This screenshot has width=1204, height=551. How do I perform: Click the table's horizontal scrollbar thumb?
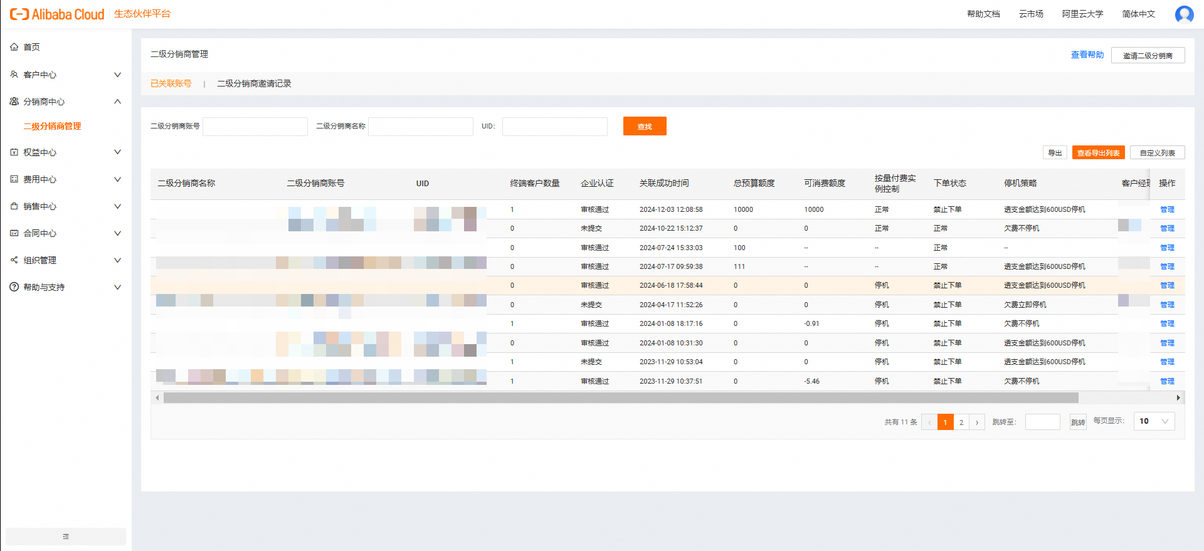point(621,398)
